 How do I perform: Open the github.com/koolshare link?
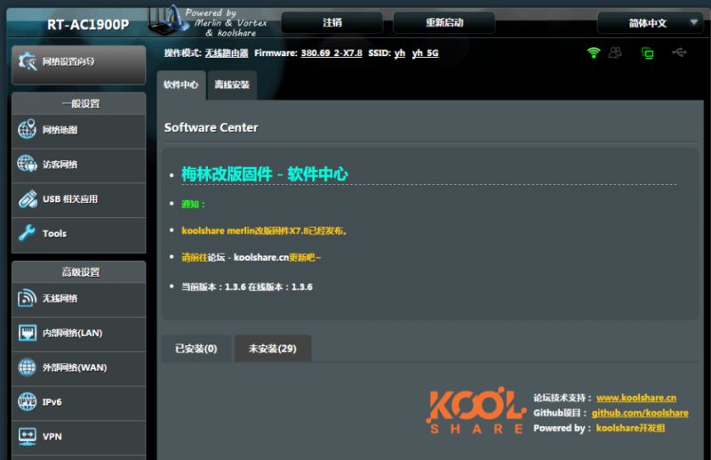pos(640,413)
